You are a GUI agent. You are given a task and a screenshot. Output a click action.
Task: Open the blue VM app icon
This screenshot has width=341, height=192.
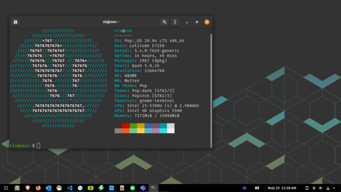pos(112,188)
